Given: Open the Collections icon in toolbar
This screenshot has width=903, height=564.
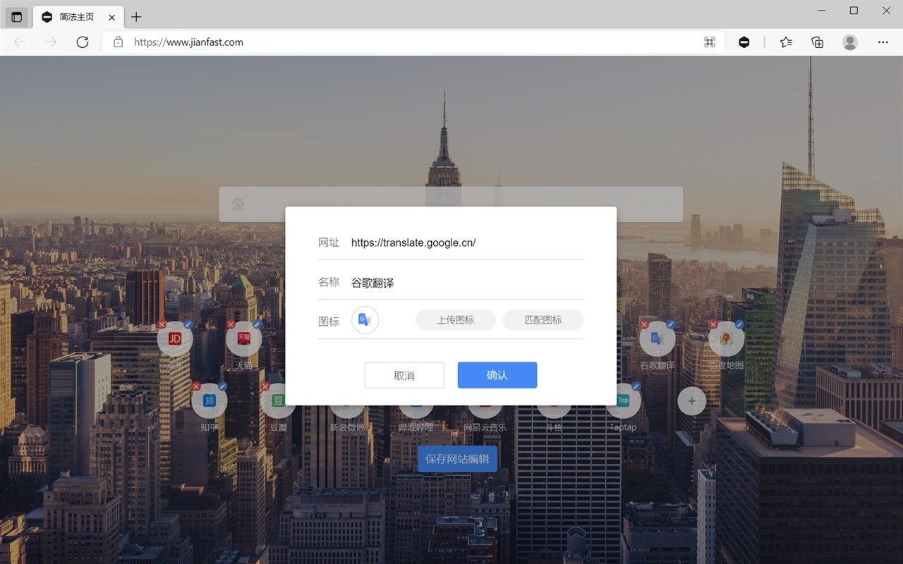Looking at the screenshot, I should point(818,42).
